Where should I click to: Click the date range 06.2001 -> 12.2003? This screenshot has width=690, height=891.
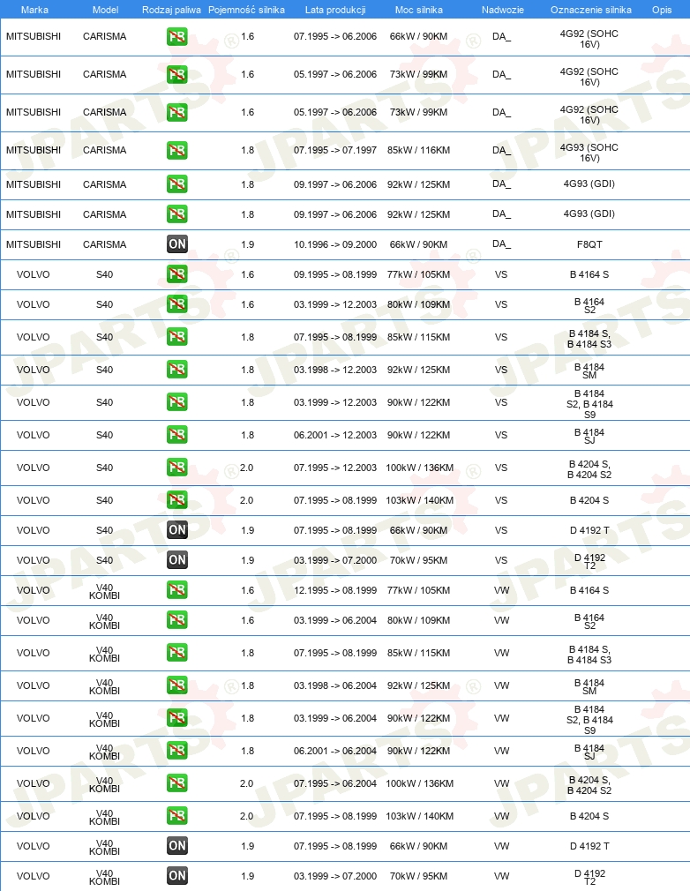[335, 435]
